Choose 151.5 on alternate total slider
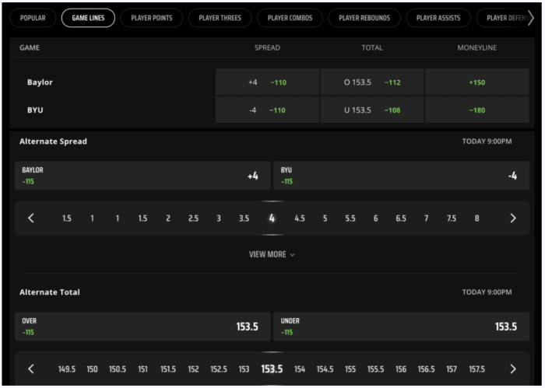Viewport: 545px width, 388px height. point(168,369)
